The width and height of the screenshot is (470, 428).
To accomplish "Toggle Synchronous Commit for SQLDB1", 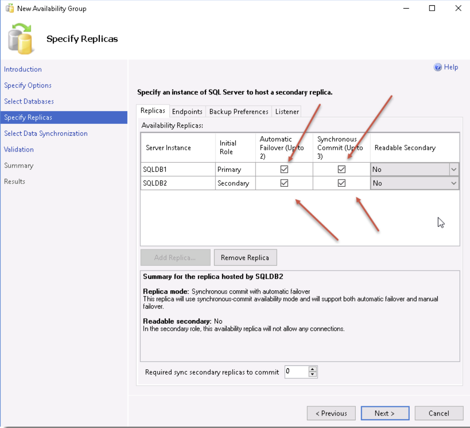I will click(x=341, y=169).
